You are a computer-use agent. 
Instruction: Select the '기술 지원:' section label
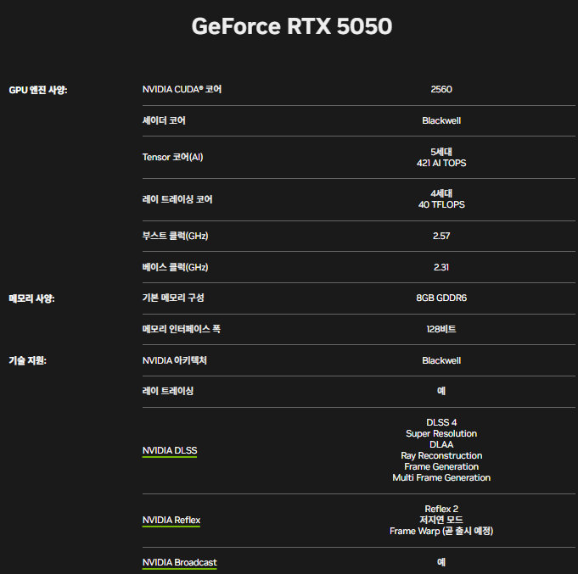coord(28,360)
